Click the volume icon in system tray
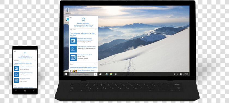The width and height of the screenshot is (229, 103). 177,74
